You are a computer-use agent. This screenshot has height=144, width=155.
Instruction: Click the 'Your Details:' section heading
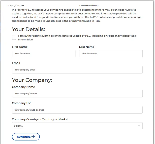click(x=28, y=29)
